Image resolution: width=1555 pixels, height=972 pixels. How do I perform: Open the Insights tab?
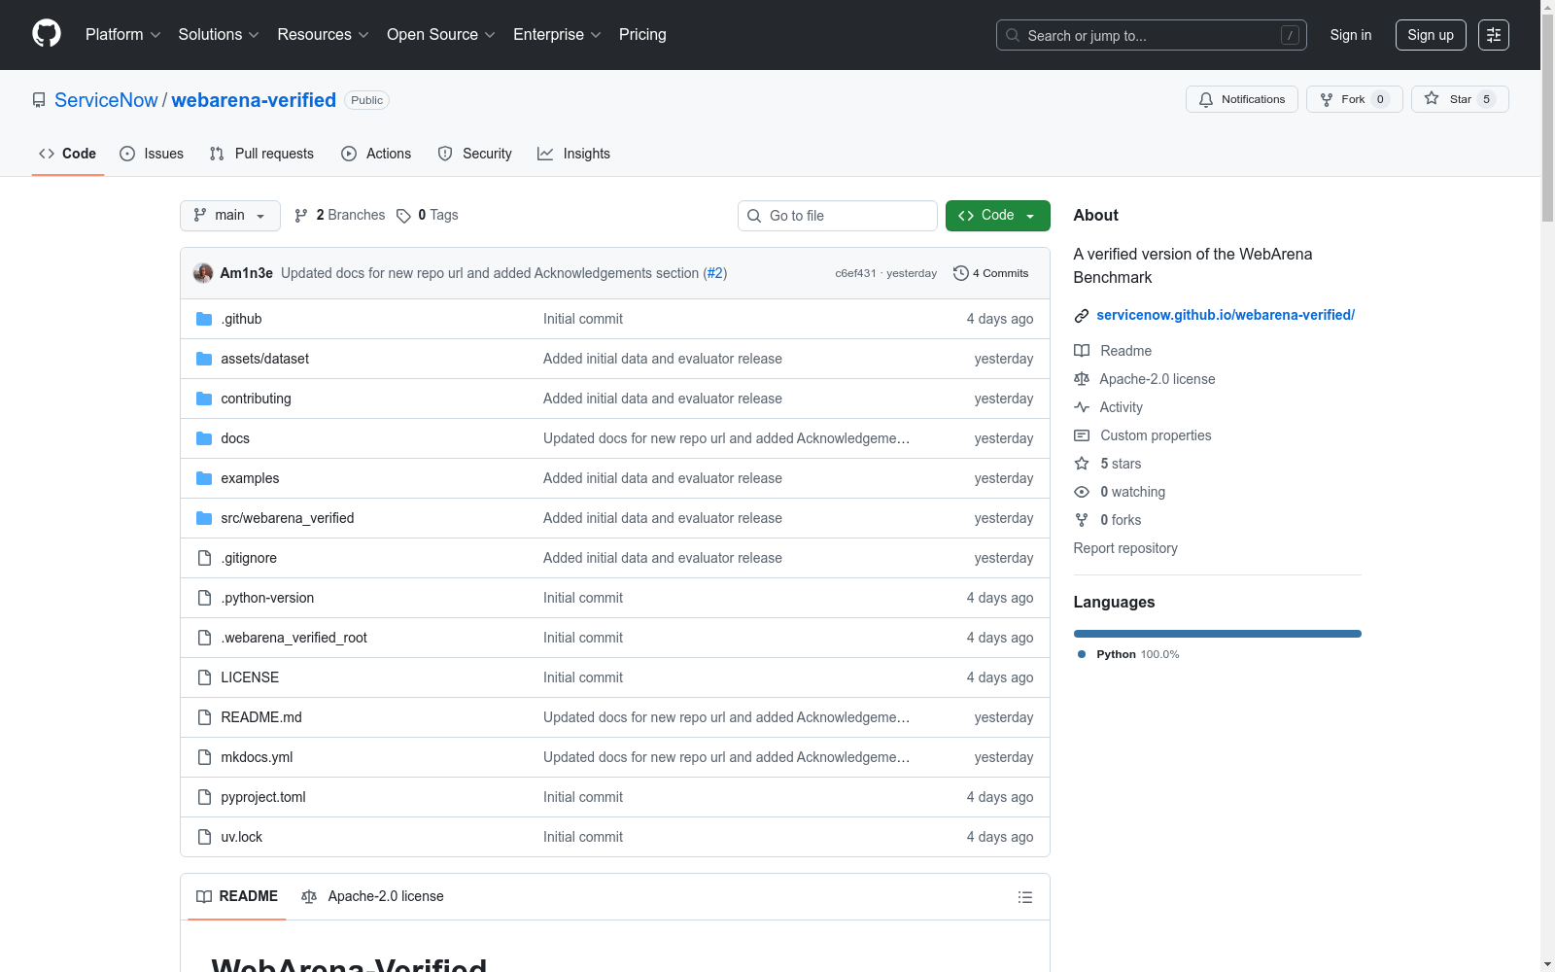point(573,154)
